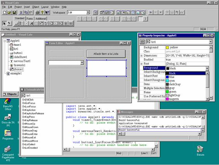Image resolution: width=219 pixels, height=165 pixels.
Task: Select Compuprint PageMaster 415 desktop icon
Action: click(x=8, y=154)
